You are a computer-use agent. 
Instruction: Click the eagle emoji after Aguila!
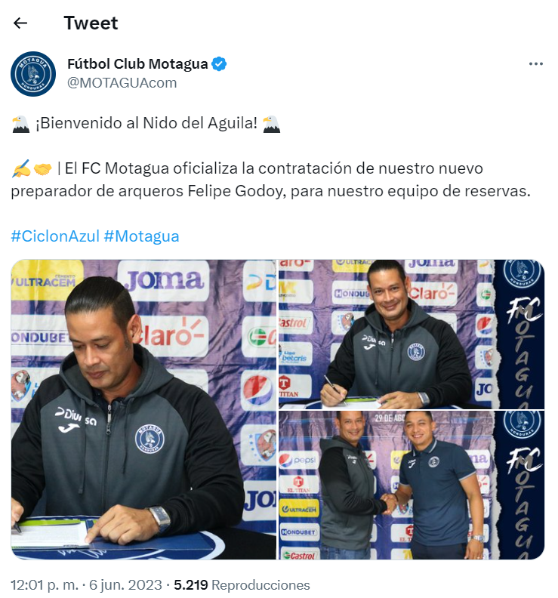pos(271,124)
